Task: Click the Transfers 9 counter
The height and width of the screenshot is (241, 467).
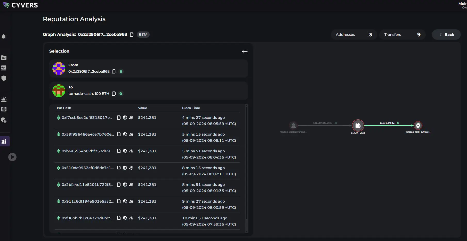Action: 402,35
